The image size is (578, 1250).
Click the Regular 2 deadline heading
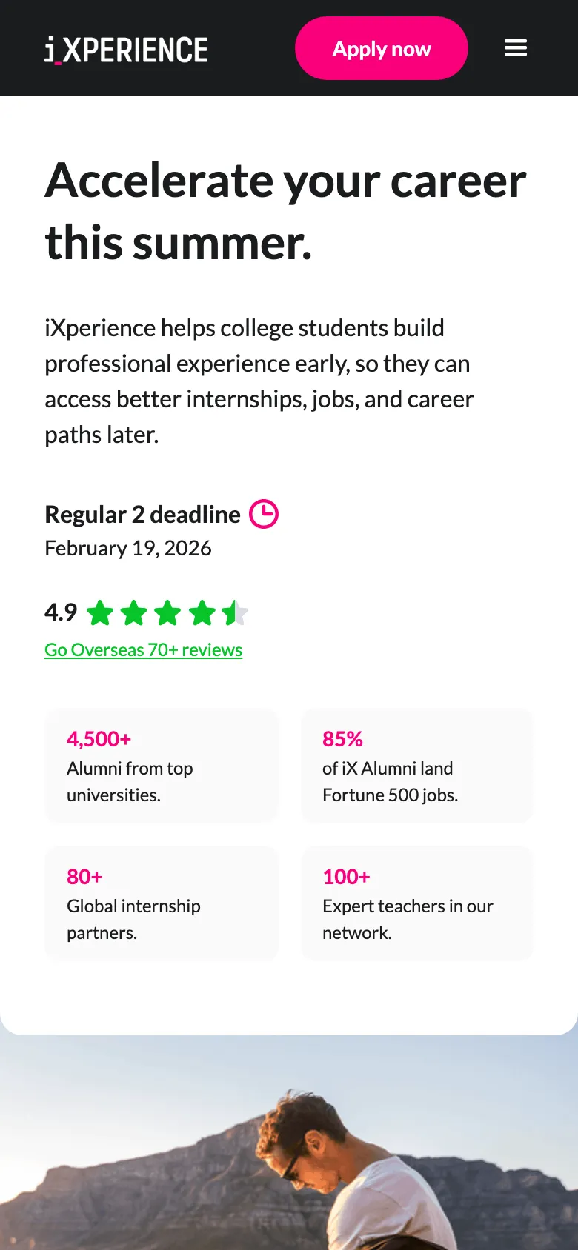click(143, 515)
